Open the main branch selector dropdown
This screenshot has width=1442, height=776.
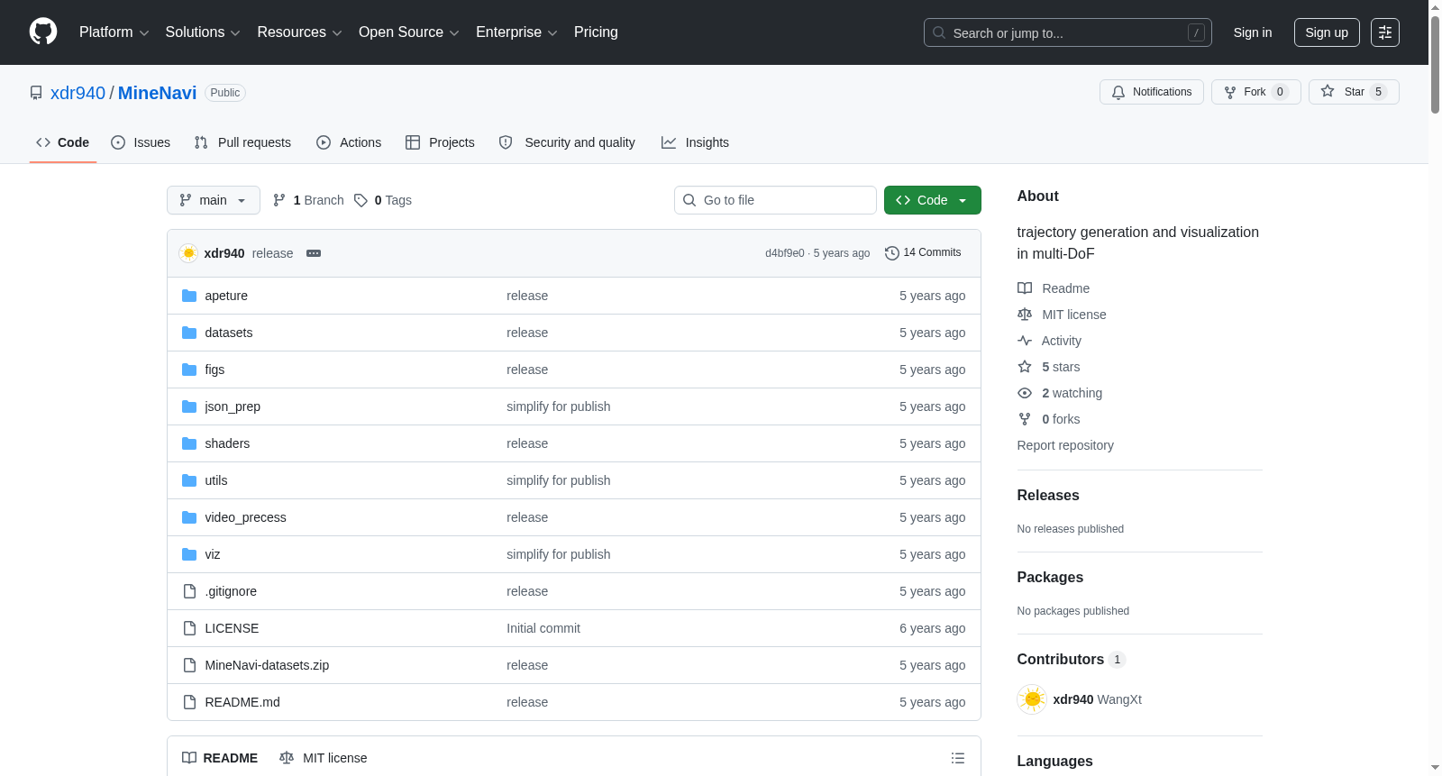[214, 200]
